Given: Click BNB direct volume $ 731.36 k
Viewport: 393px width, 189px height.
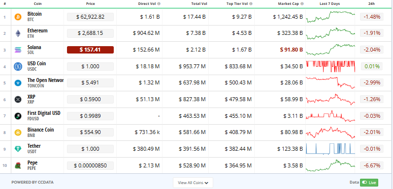Looking at the screenshot, I should [x=147, y=132].
